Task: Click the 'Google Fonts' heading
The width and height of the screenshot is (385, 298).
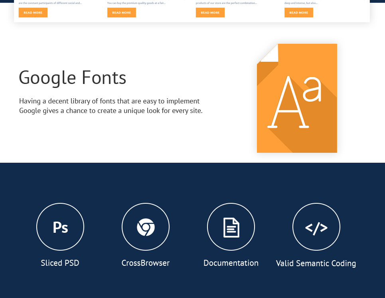Action: click(73, 78)
